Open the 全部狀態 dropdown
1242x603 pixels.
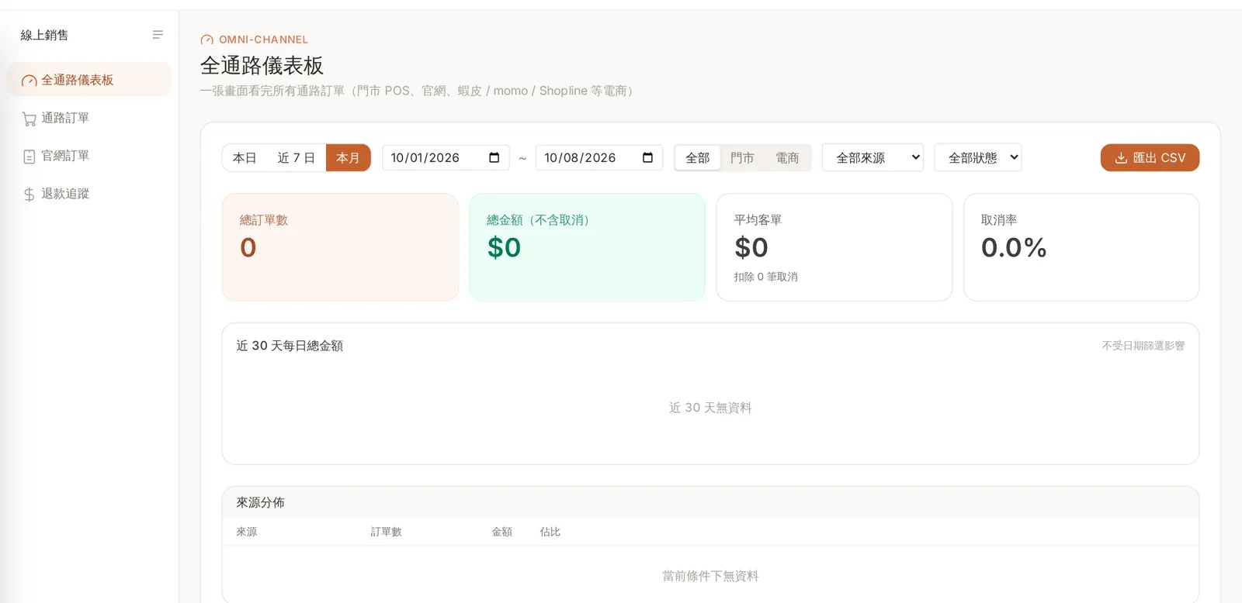coord(978,158)
